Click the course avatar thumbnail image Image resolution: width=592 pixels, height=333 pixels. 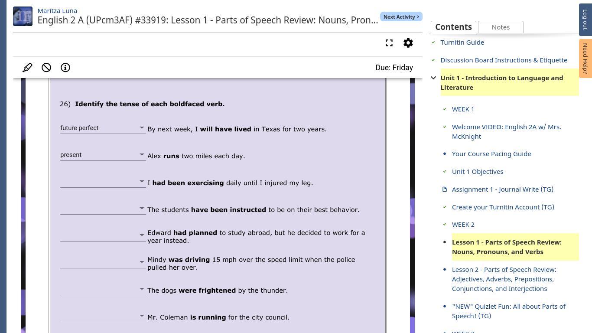[x=23, y=16]
